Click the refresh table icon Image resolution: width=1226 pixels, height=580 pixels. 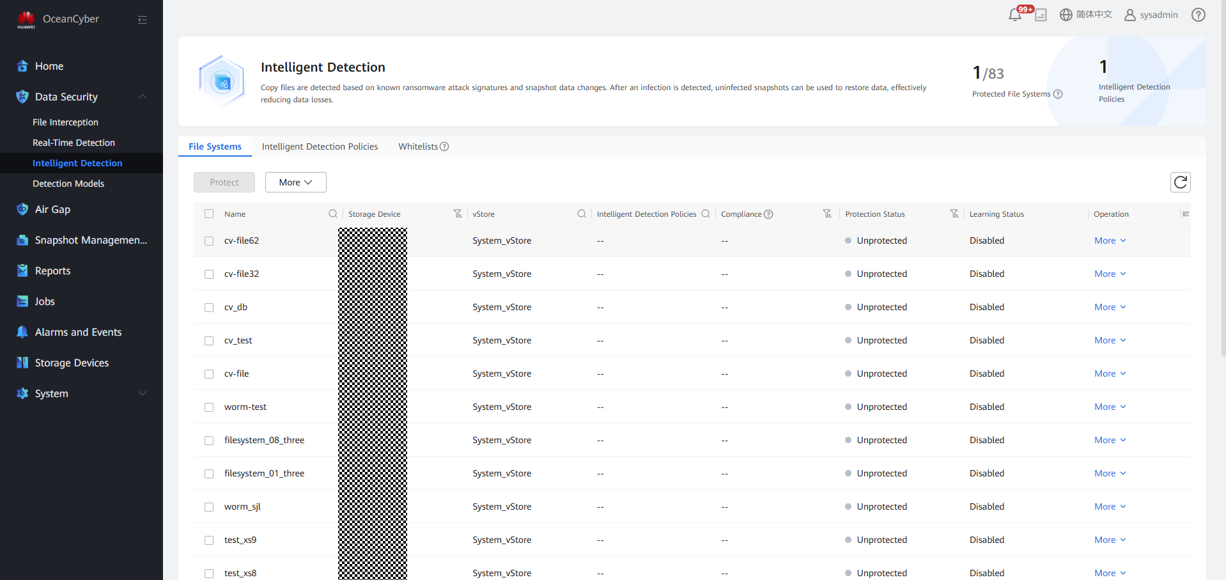(1180, 182)
